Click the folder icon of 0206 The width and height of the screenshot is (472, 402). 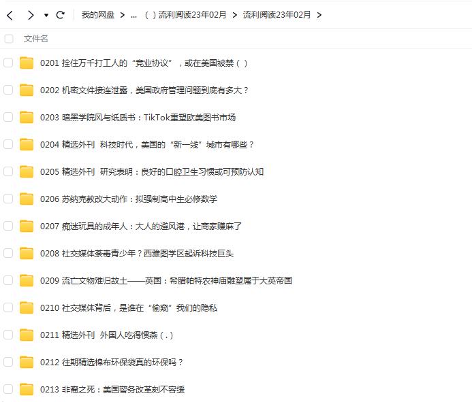pos(27,199)
